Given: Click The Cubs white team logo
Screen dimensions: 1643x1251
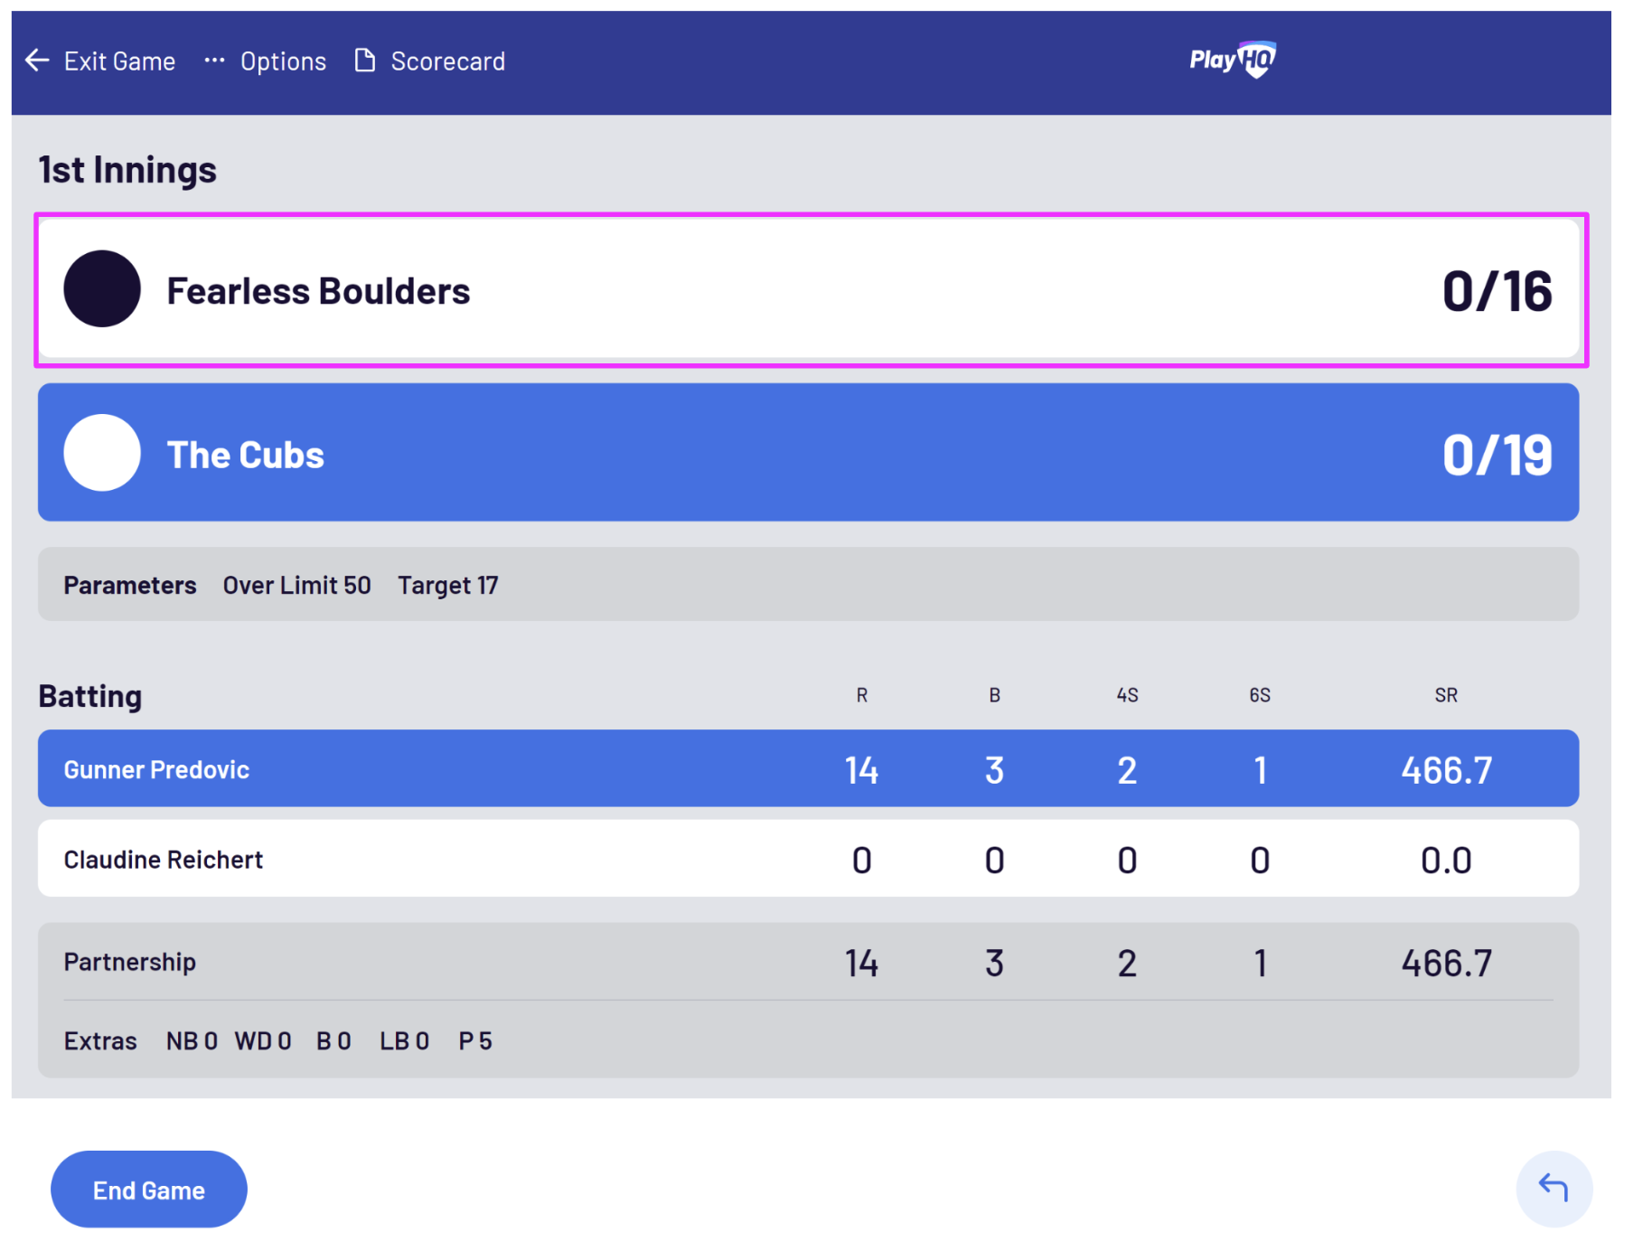Looking at the screenshot, I should (102, 453).
